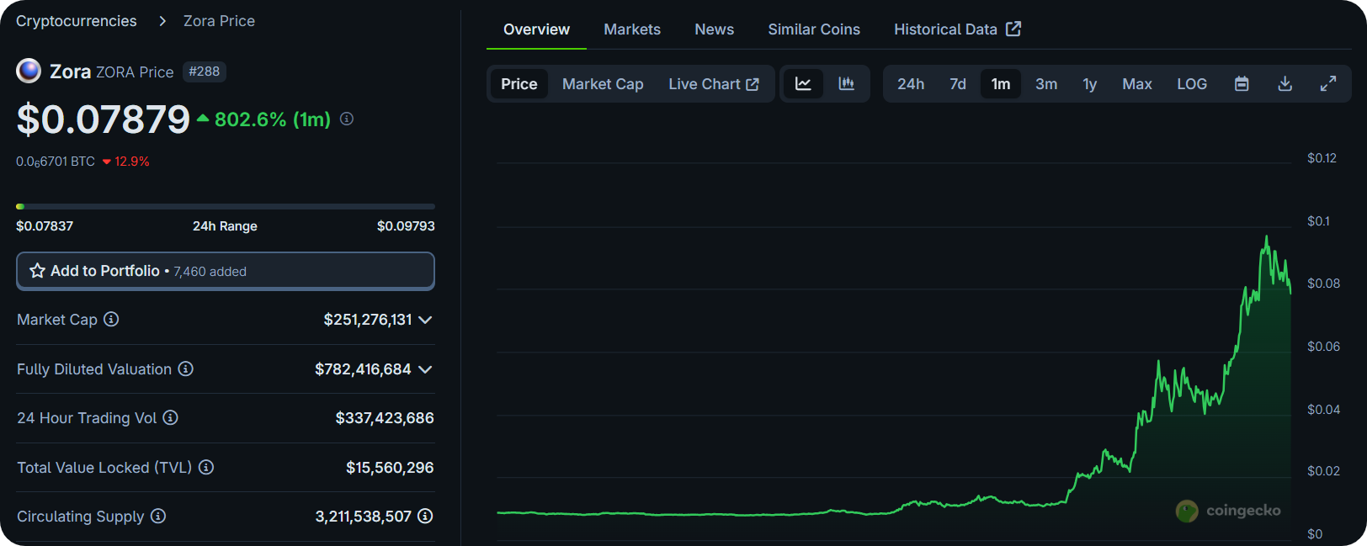Click info icon beside Circulating Supply value
Viewport: 1367px width, 546px height.
click(x=425, y=516)
